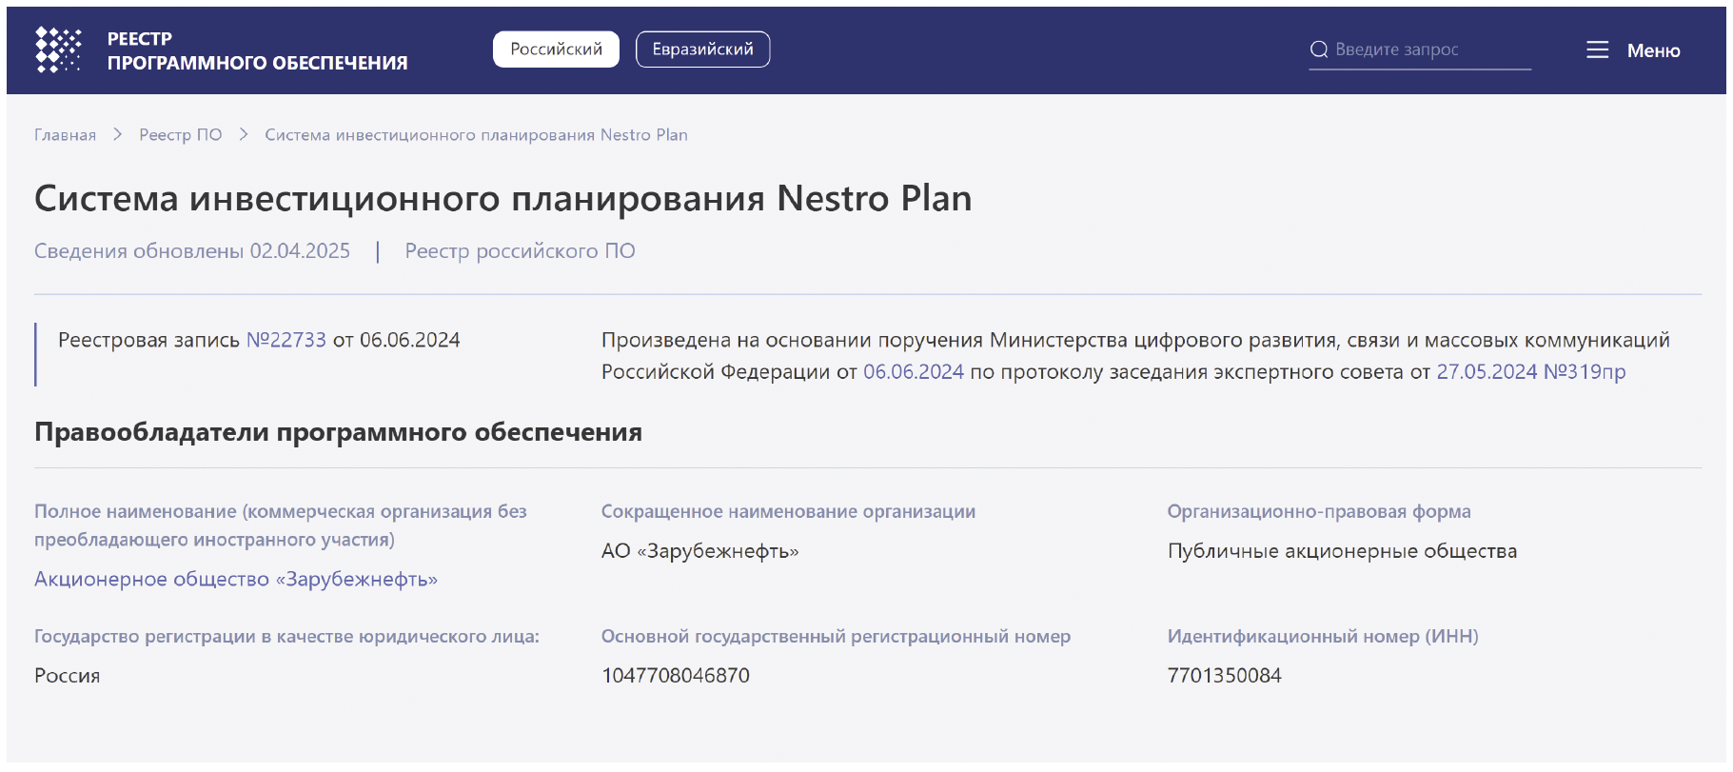Image resolution: width=1733 pixels, height=772 pixels.
Task: Open registry record №22733
Action: tap(286, 340)
